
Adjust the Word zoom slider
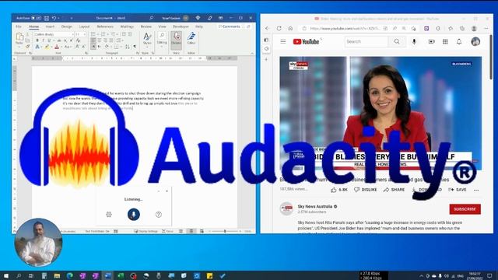225,231
